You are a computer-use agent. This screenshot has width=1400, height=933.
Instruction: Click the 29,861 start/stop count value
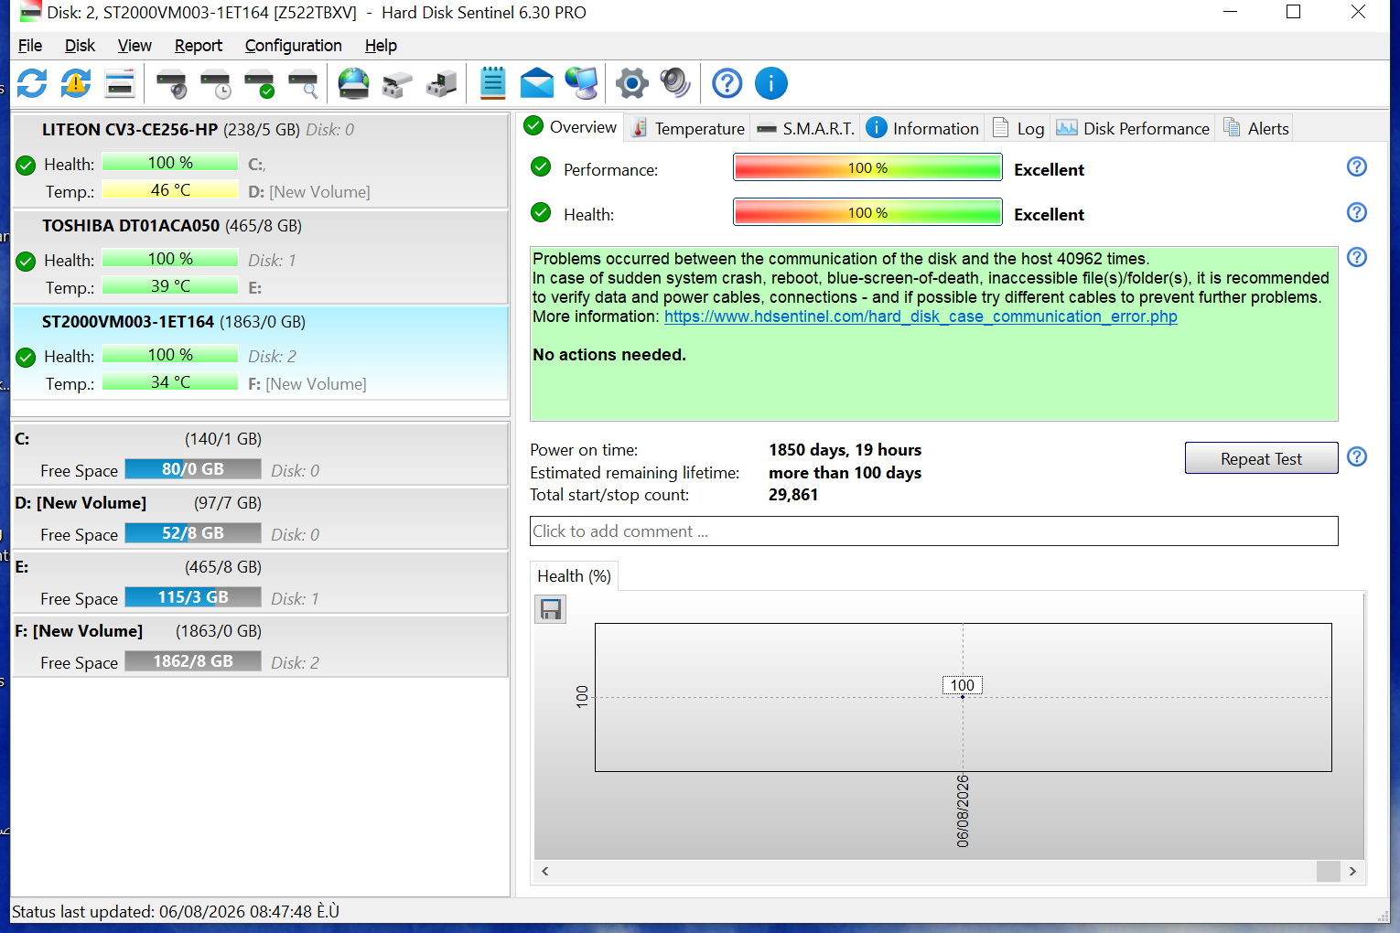pyautogui.click(x=793, y=495)
